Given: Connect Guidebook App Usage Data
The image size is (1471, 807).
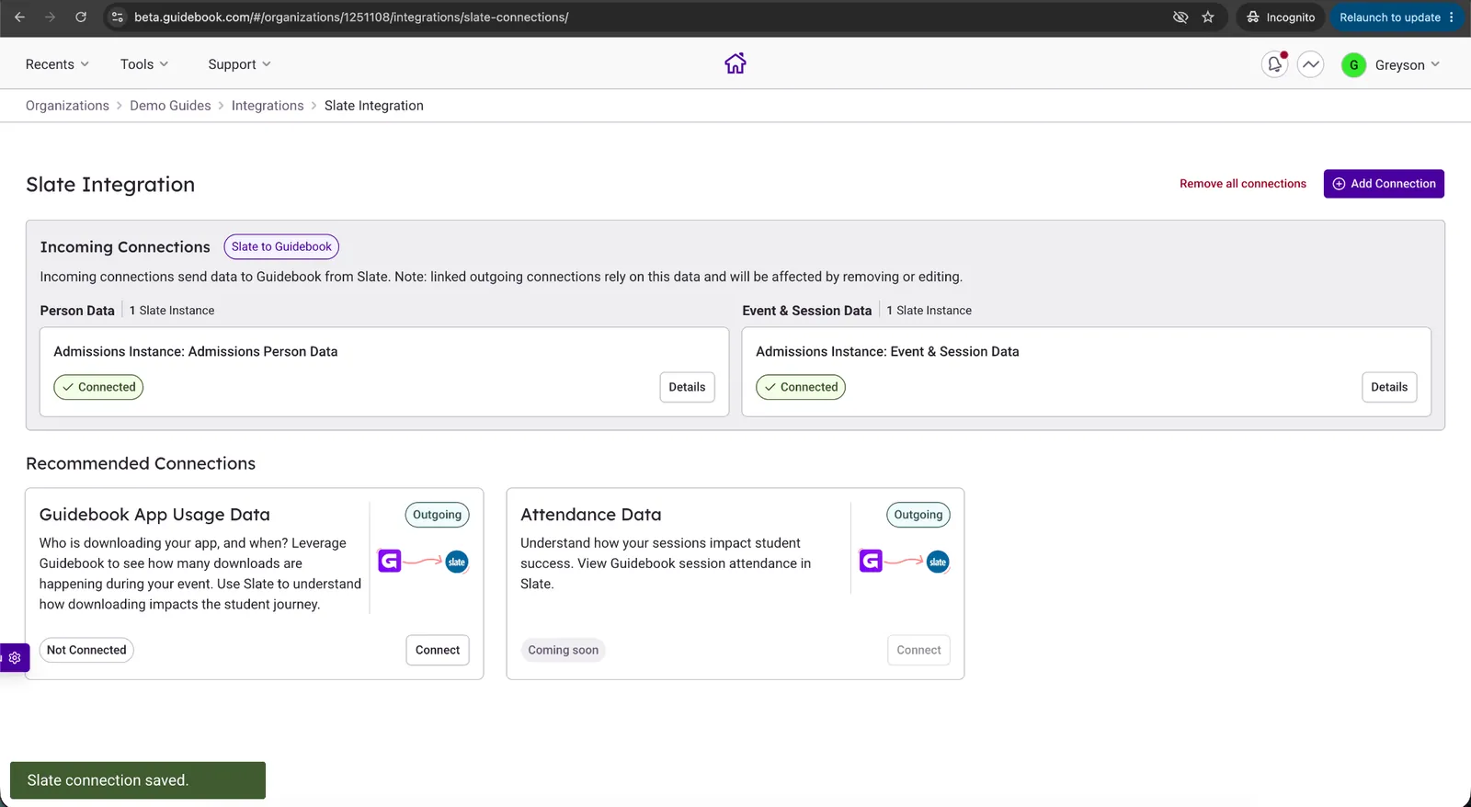Looking at the screenshot, I should 438,650.
